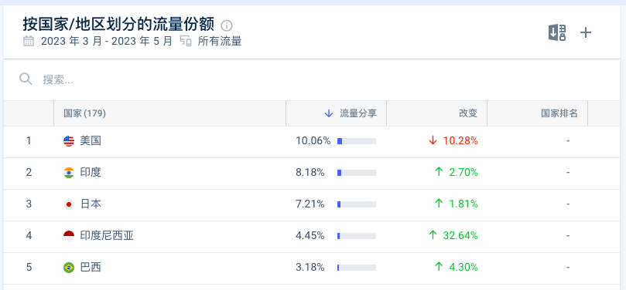Click the 4.30% change value

pos(464,267)
